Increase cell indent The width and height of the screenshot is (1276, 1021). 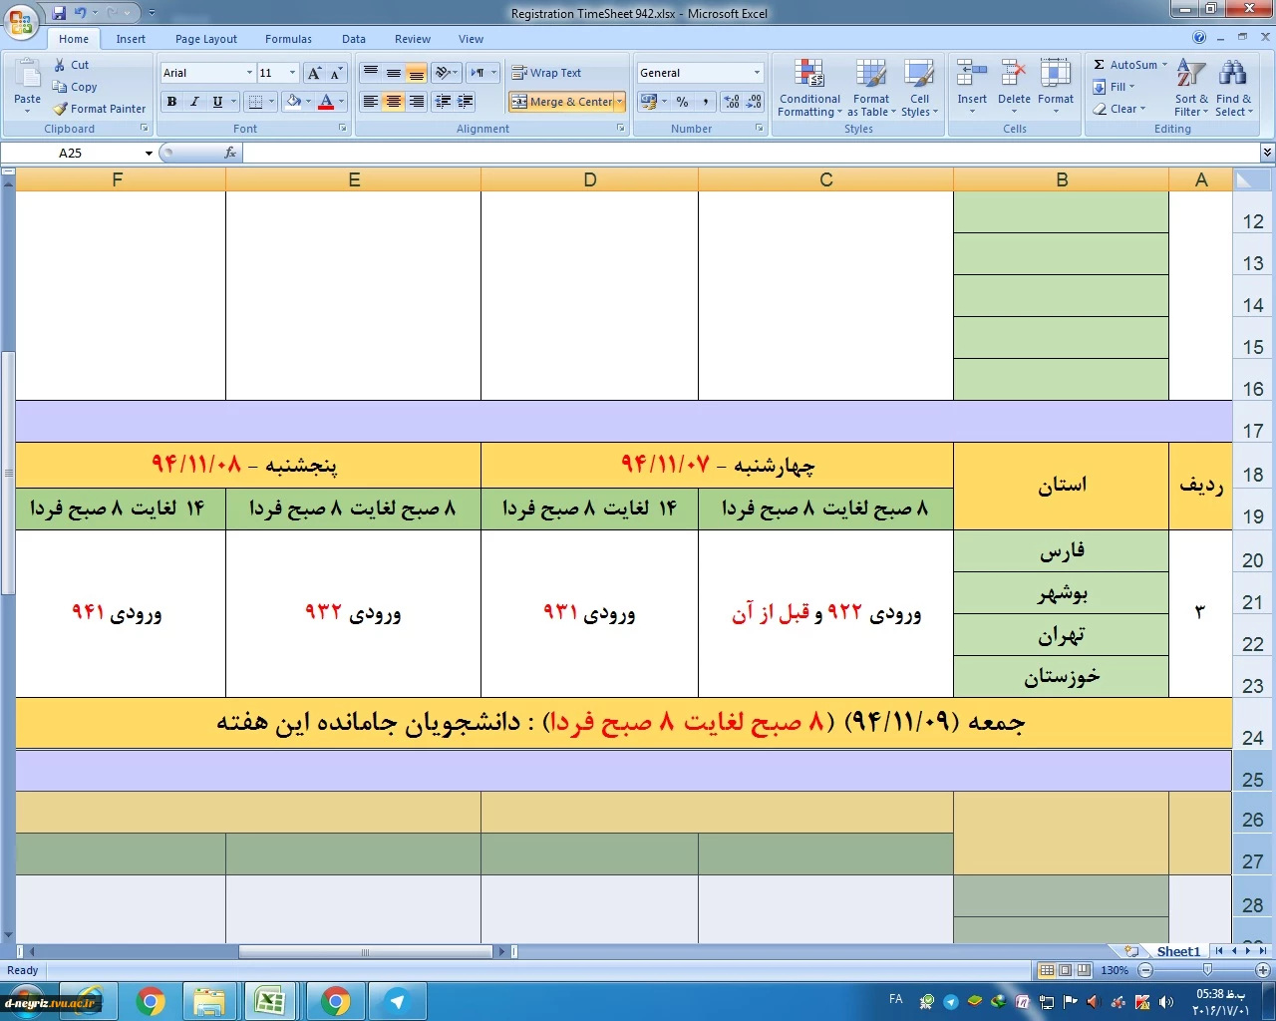(x=465, y=102)
